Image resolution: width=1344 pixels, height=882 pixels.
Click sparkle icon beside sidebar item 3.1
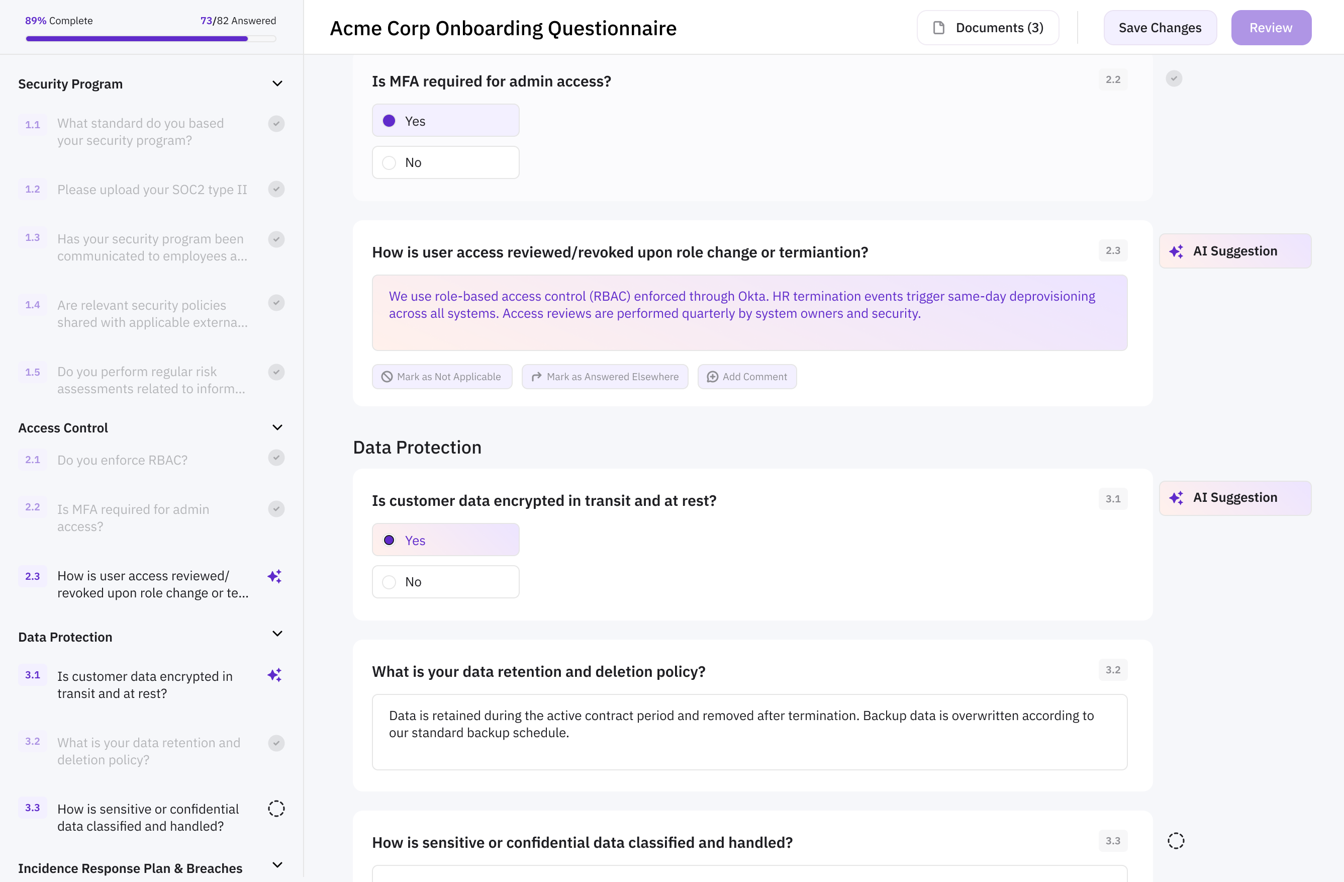(x=275, y=675)
